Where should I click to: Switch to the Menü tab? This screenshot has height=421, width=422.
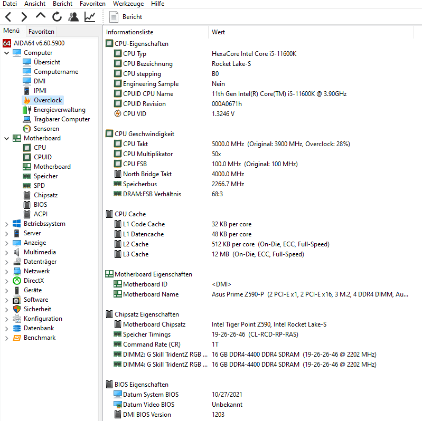click(12, 31)
